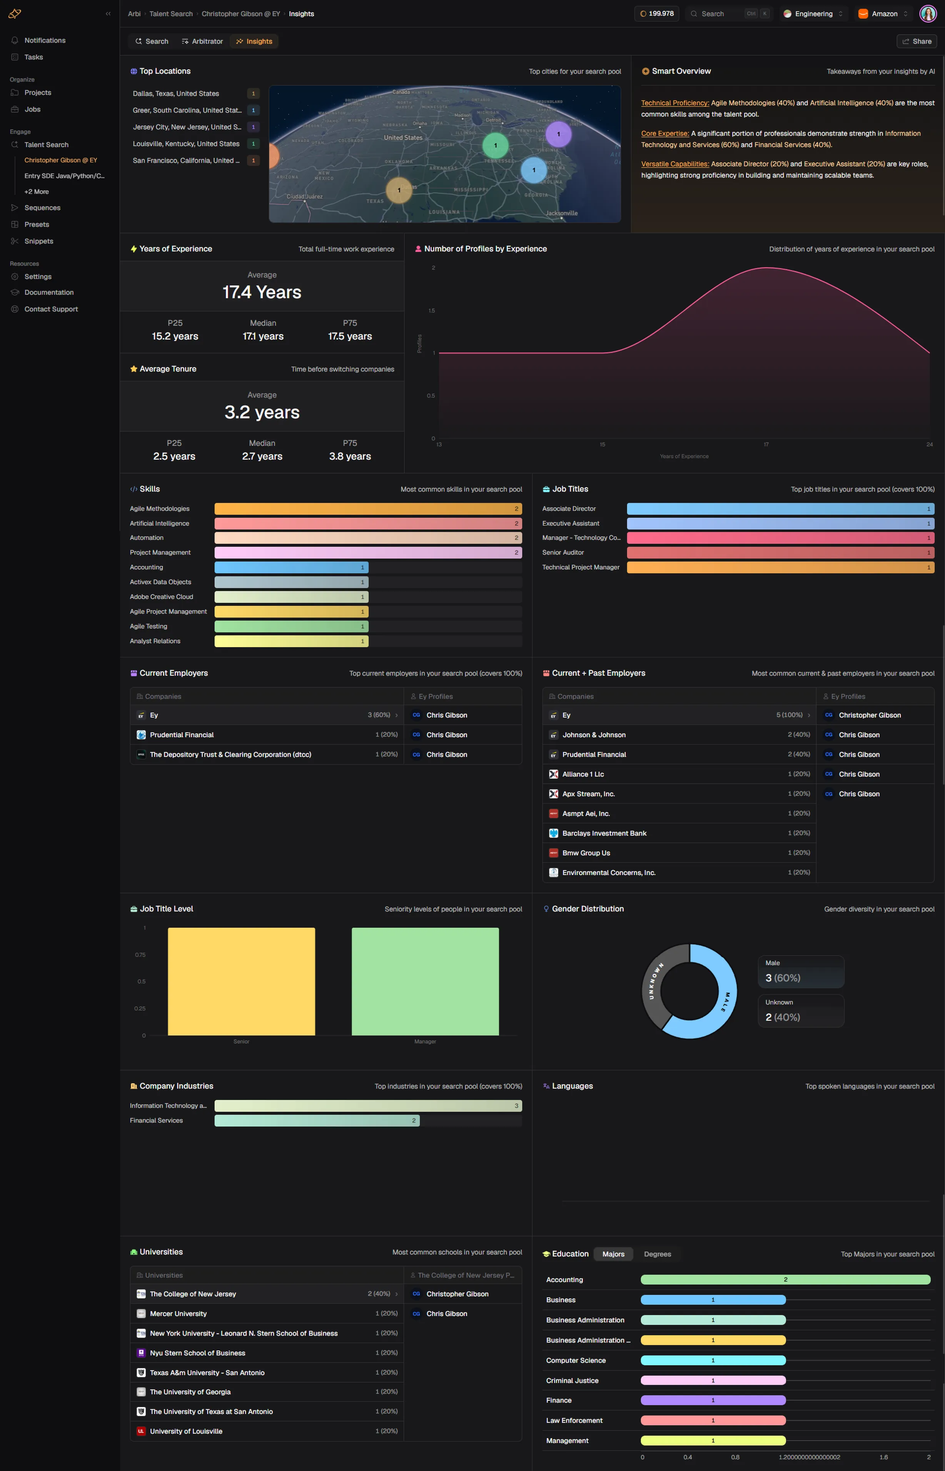945x1471 pixels.
Task: Click the Financial Services industry bar
Action: point(317,1120)
